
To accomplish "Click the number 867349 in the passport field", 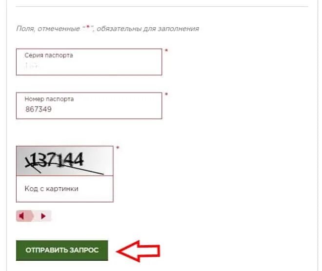I will click(39, 109).
